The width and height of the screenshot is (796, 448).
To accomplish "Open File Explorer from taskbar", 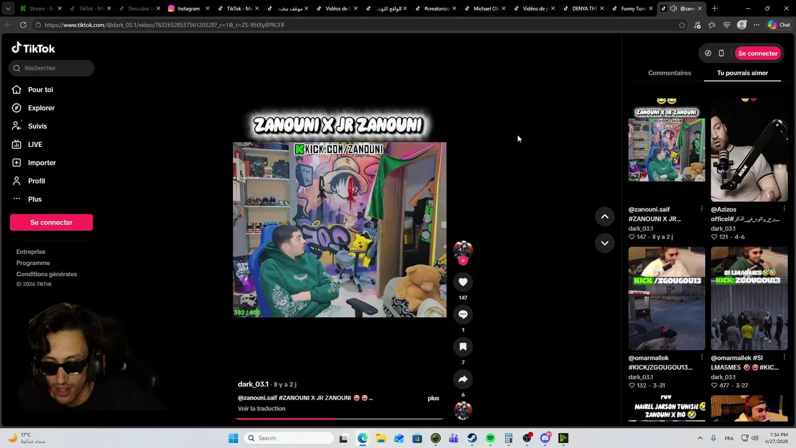I will pyautogui.click(x=381, y=438).
